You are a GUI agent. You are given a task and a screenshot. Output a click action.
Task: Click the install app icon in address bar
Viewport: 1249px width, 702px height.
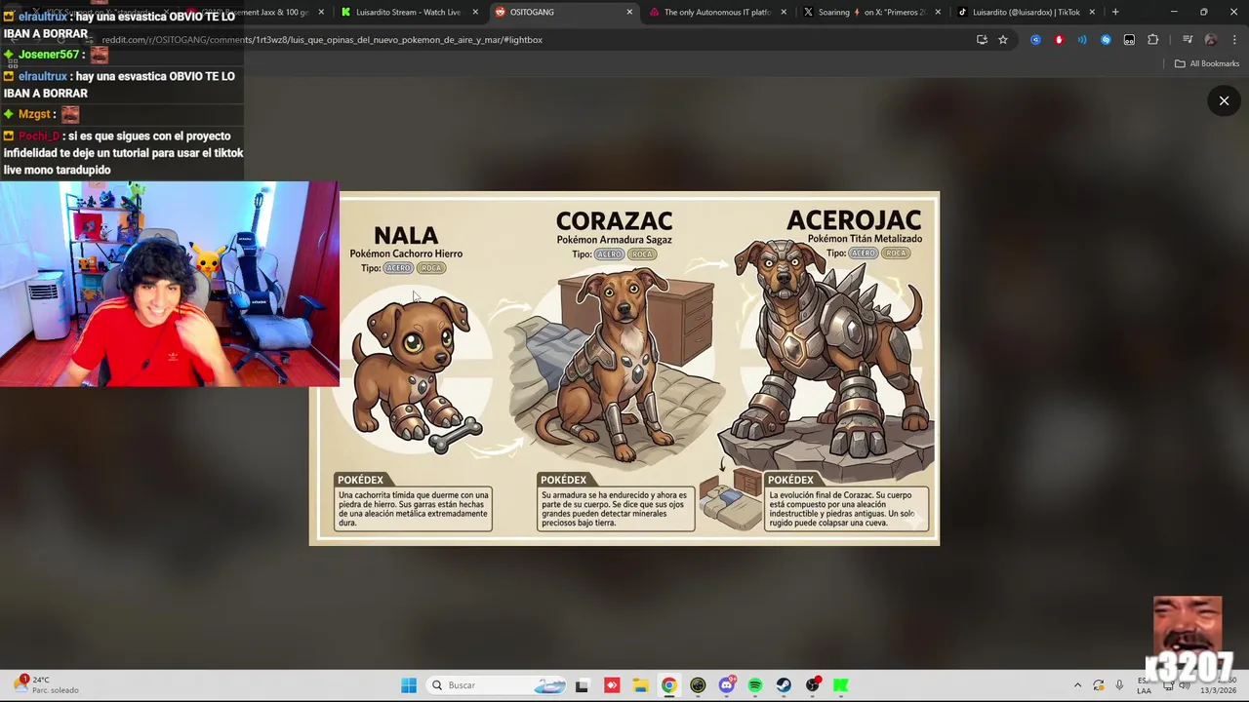(x=982, y=40)
